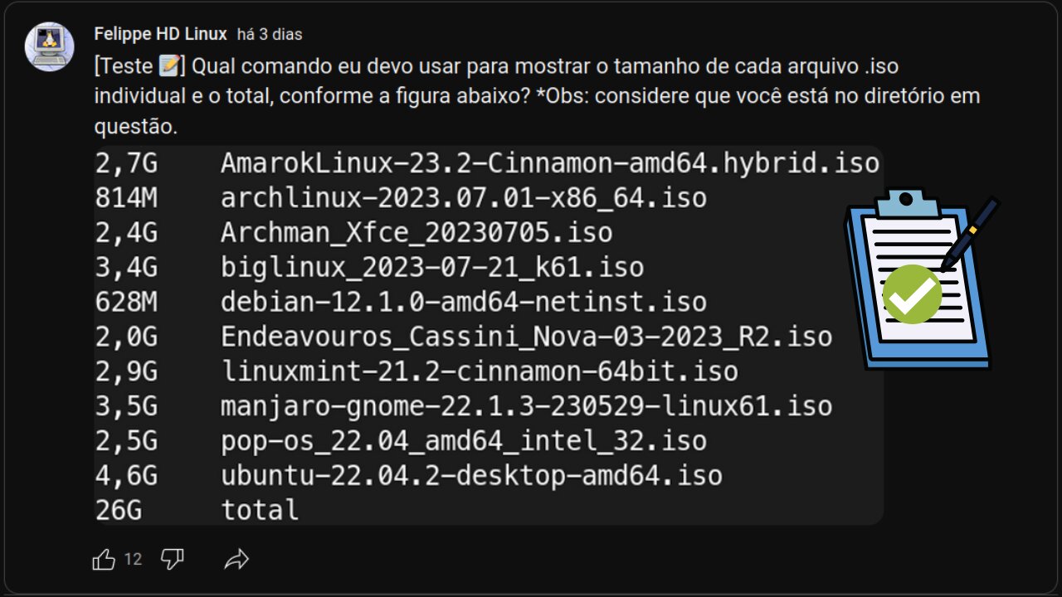Click the like count number 12
This screenshot has width=1062, height=597.
[x=132, y=560]
